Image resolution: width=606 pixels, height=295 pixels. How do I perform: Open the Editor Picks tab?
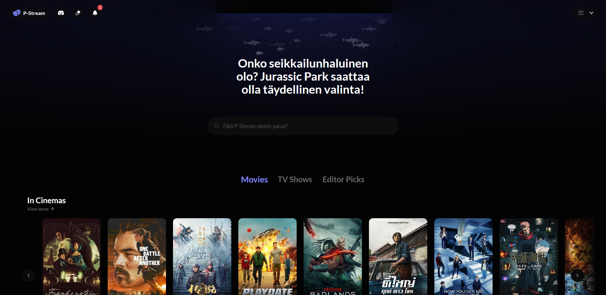point(343,180)
